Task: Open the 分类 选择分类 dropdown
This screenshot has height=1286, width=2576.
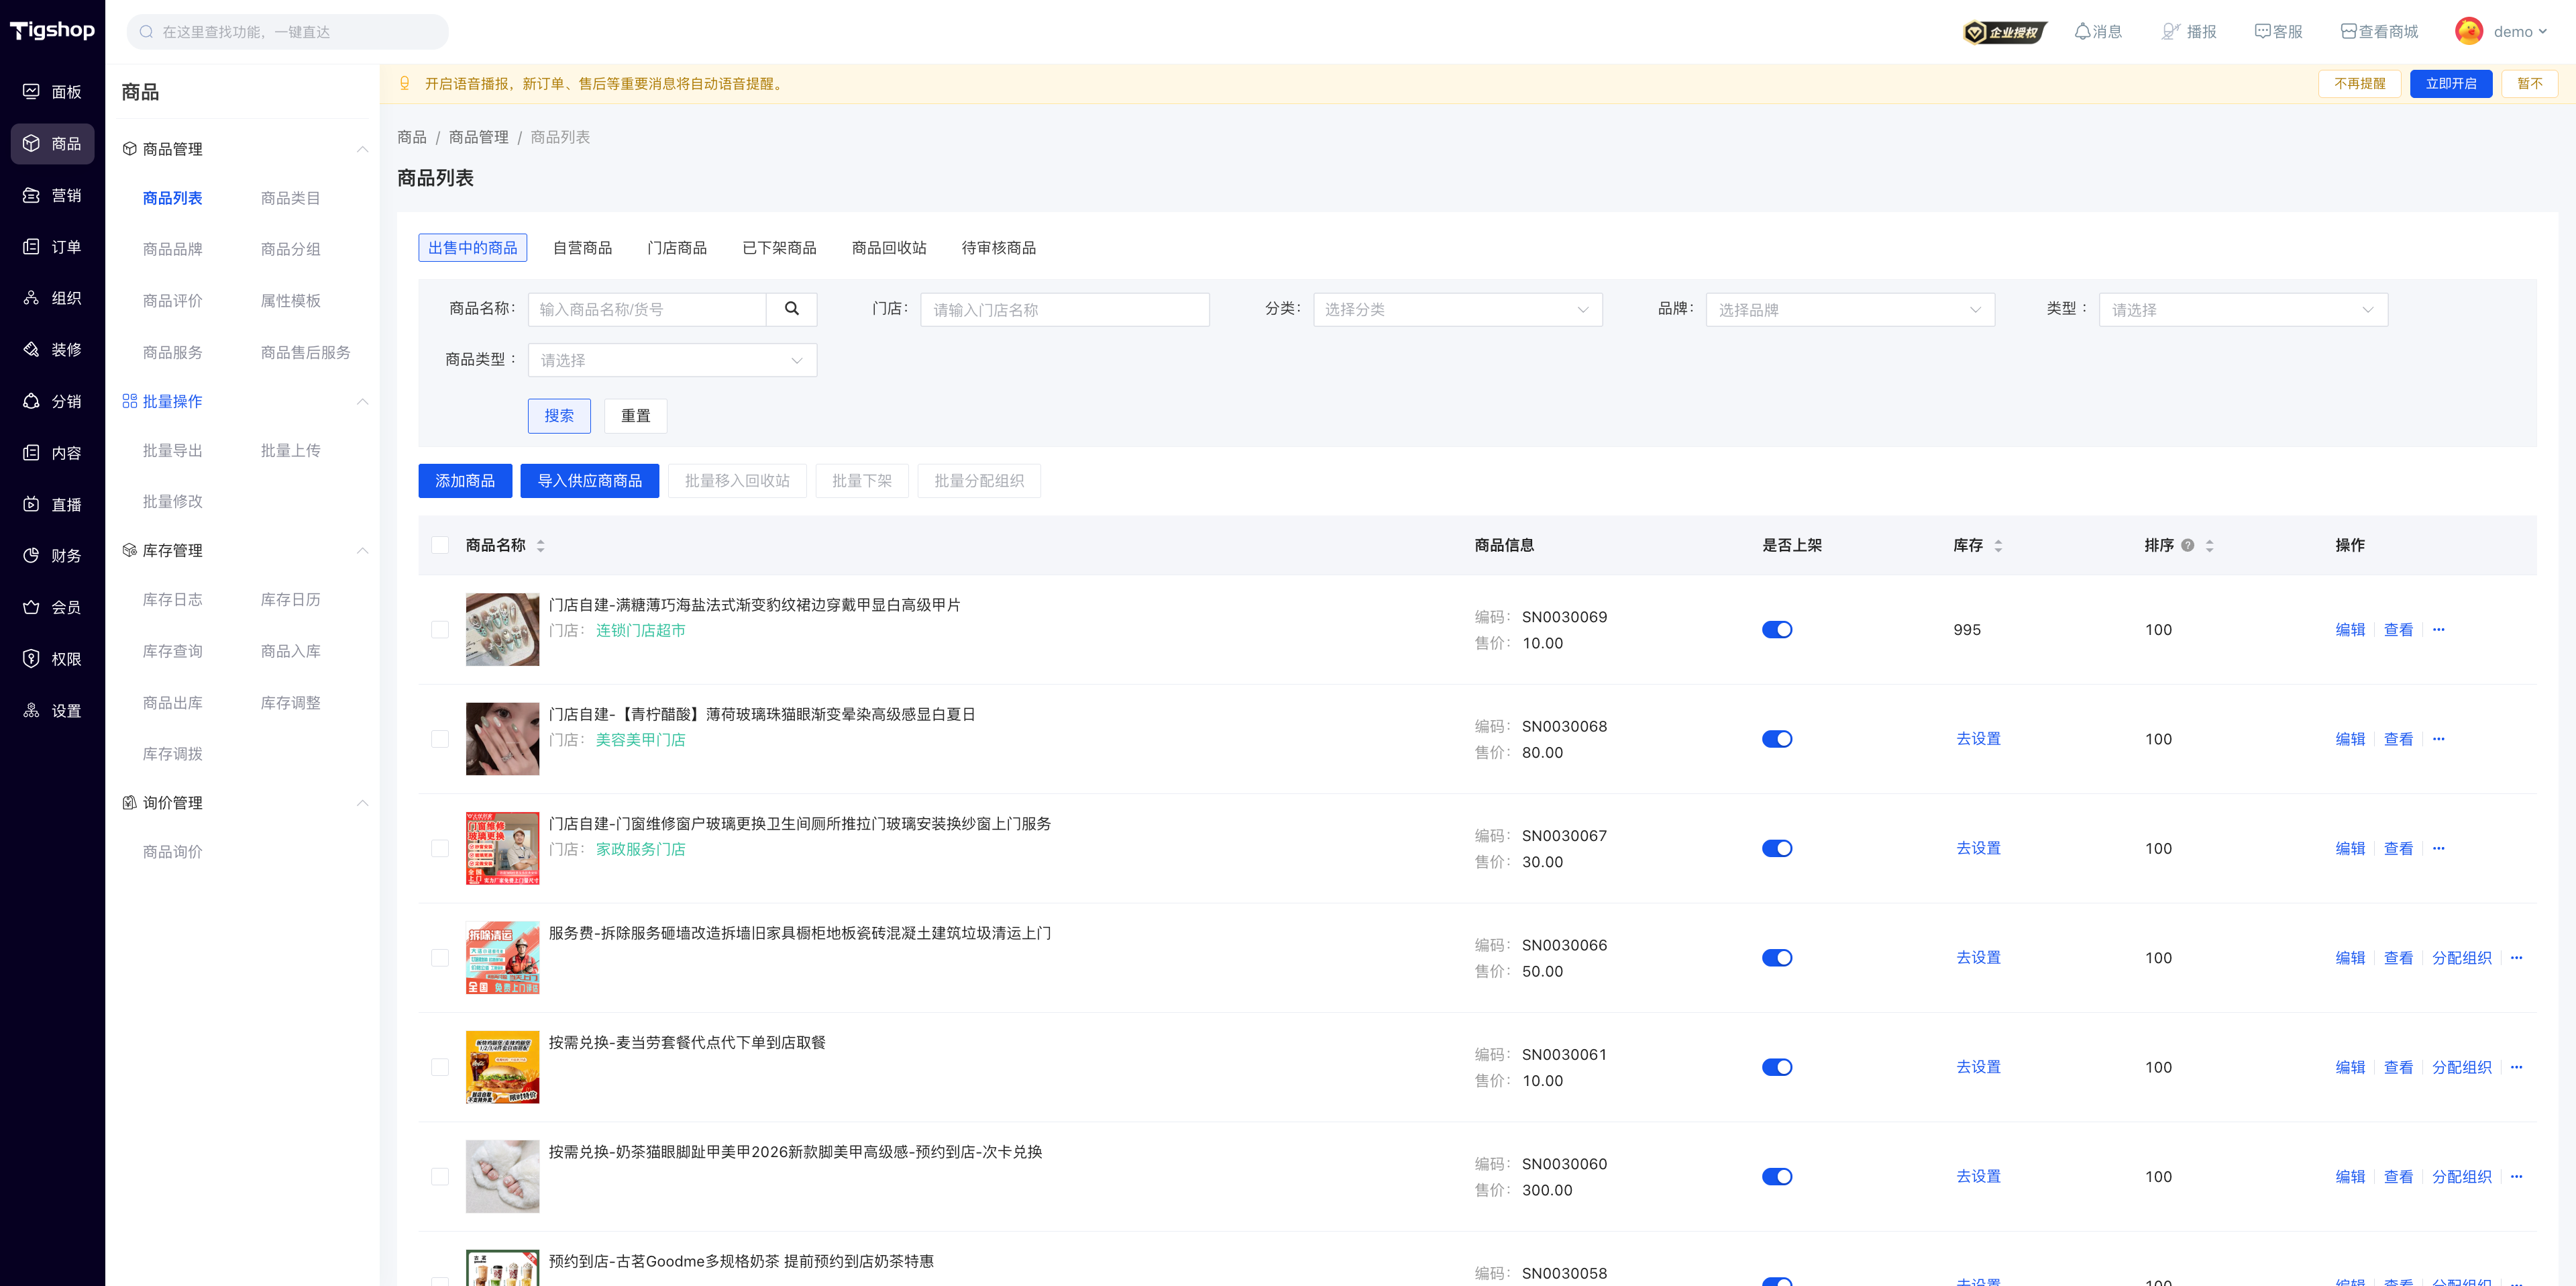Action: pos(1457,309)
